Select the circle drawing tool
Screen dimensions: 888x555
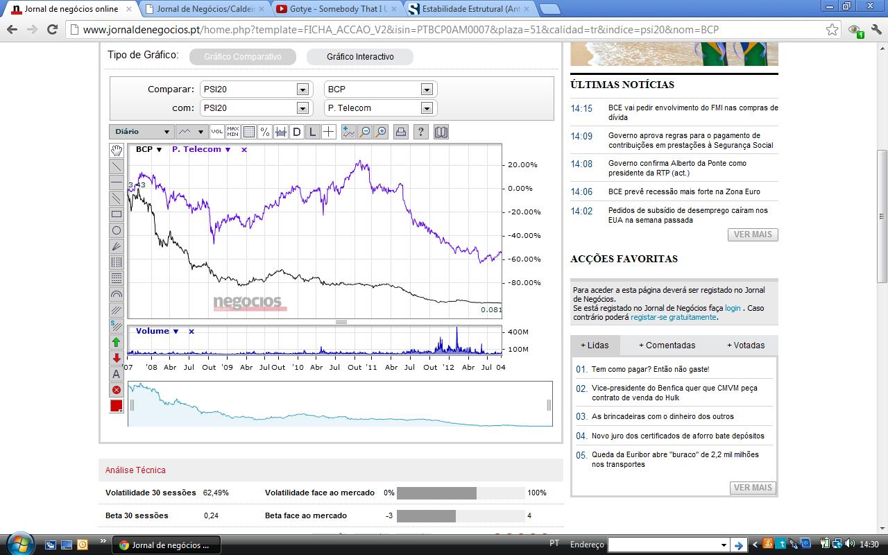pos(117,230)
